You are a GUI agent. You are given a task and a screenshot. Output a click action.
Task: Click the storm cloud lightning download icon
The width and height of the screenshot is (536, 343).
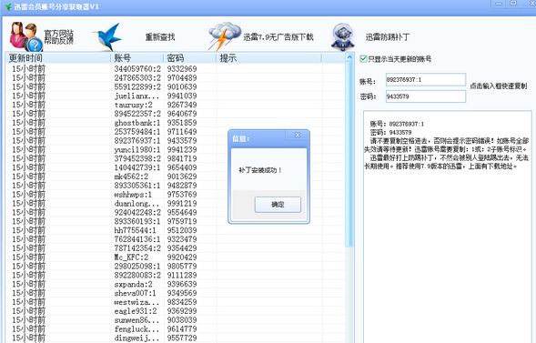click(x=224, y=36)
